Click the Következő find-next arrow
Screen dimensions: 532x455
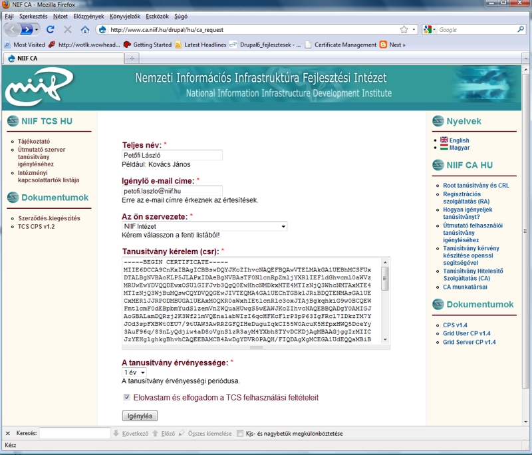131,433
